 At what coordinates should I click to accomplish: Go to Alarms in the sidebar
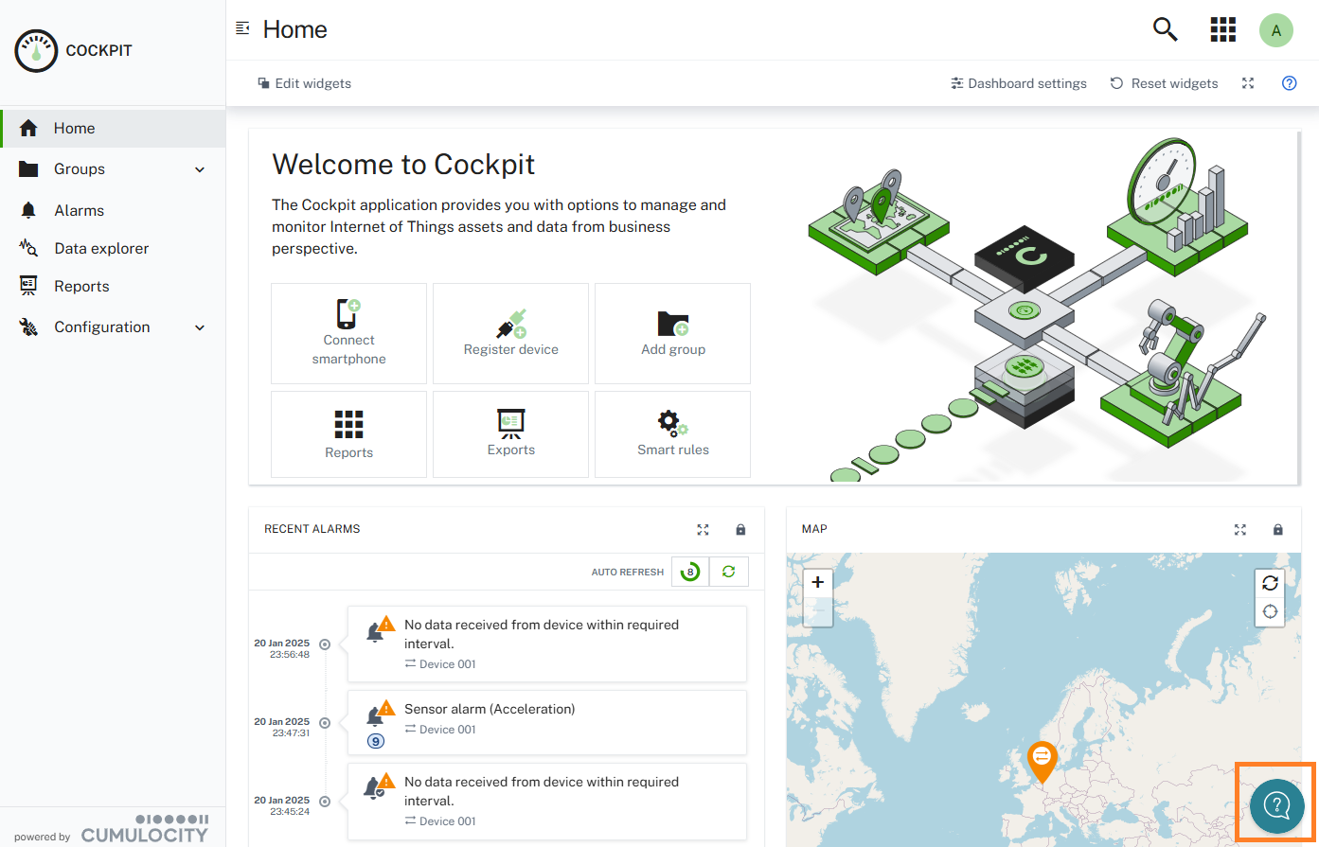tap(79, 210)
